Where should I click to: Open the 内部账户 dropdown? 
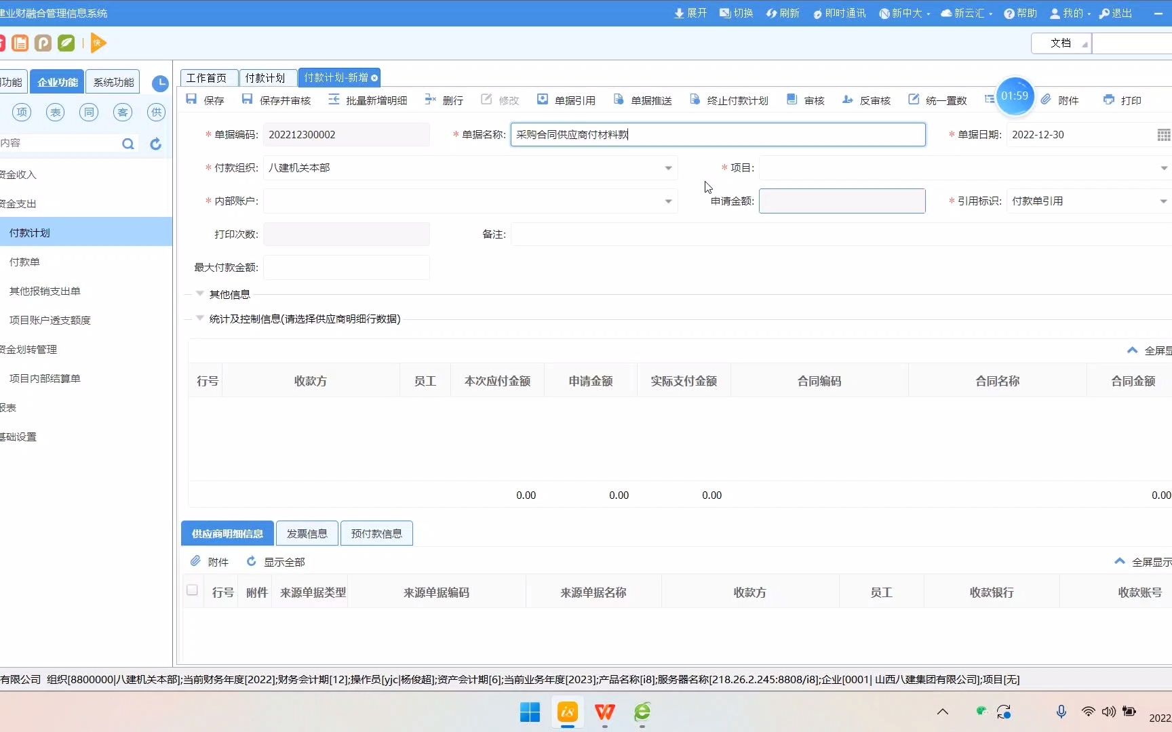point(668,201)
